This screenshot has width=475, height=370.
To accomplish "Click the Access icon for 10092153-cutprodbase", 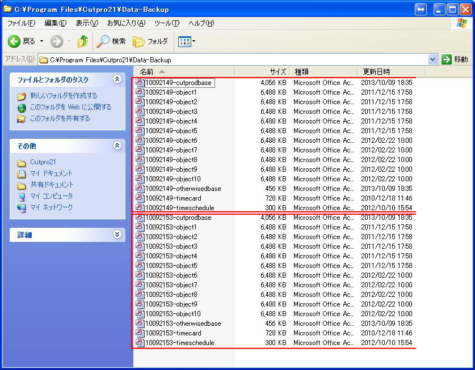I will coord(140,218).
